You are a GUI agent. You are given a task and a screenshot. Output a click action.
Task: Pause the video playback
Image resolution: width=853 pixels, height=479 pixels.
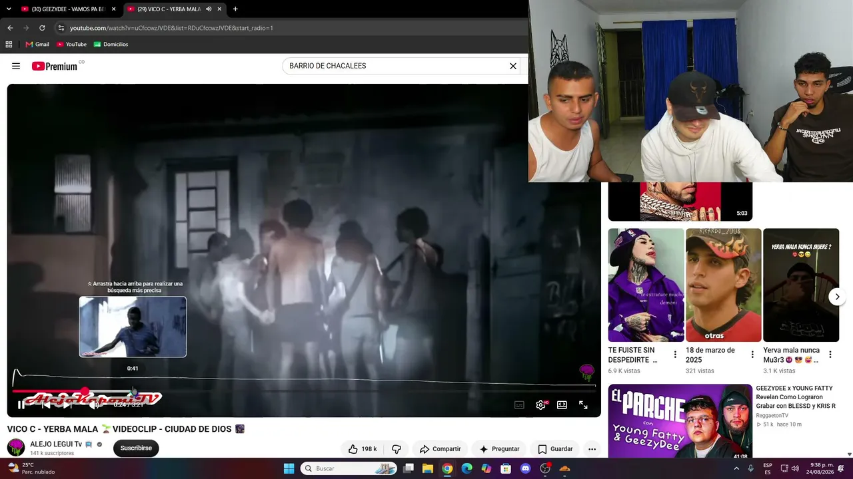(21, 404)
